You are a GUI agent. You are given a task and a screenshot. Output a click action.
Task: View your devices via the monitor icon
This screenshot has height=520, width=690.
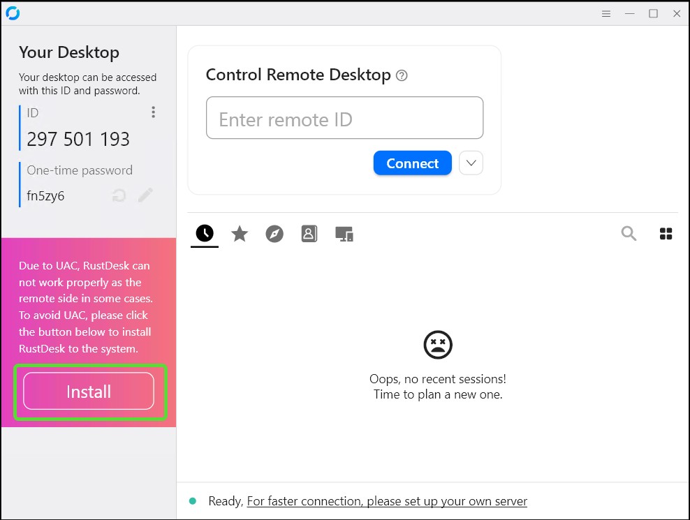tap(344, 234)
